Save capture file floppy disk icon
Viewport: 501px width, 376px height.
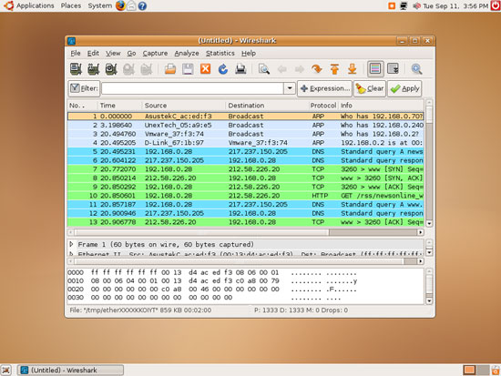(x=188, y=69)
